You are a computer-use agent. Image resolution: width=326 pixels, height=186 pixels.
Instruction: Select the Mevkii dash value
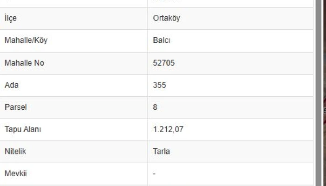pyautogui.click(x=154, y=174)
